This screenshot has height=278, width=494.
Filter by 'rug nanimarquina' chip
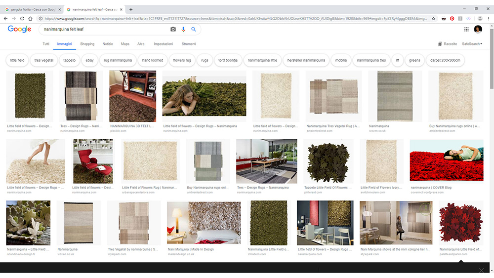[118, 60]
